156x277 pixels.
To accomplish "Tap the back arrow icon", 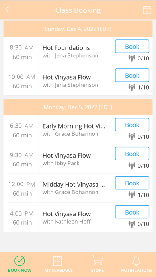I will pyautogui.click(x=7, y=9).
